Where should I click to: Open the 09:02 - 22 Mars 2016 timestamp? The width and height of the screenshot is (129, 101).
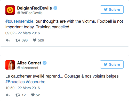pyautogui.click(x=22, y=33)
